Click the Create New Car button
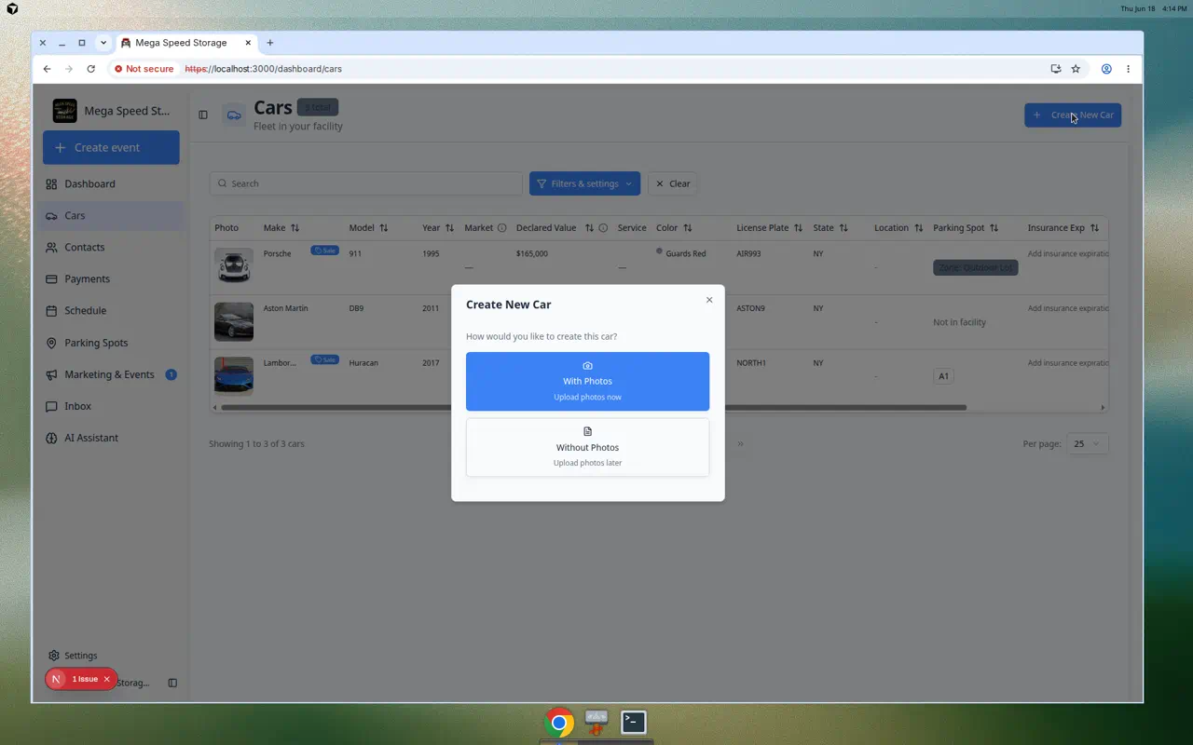Screen dimensions: 1193x745 (x=1073, y=115)
